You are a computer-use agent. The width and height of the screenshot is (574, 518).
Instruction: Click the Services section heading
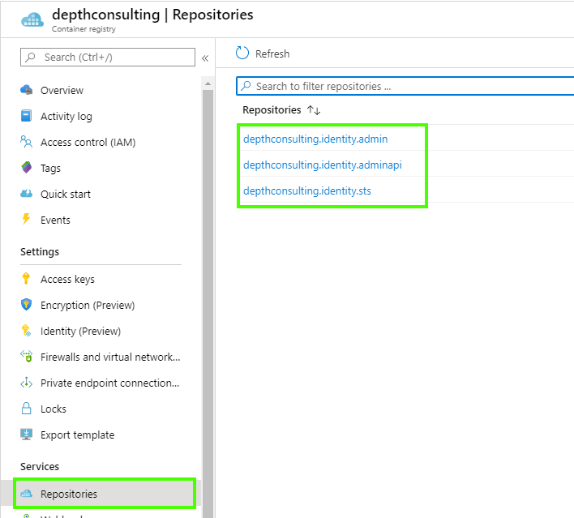click(x=40, y=466)
